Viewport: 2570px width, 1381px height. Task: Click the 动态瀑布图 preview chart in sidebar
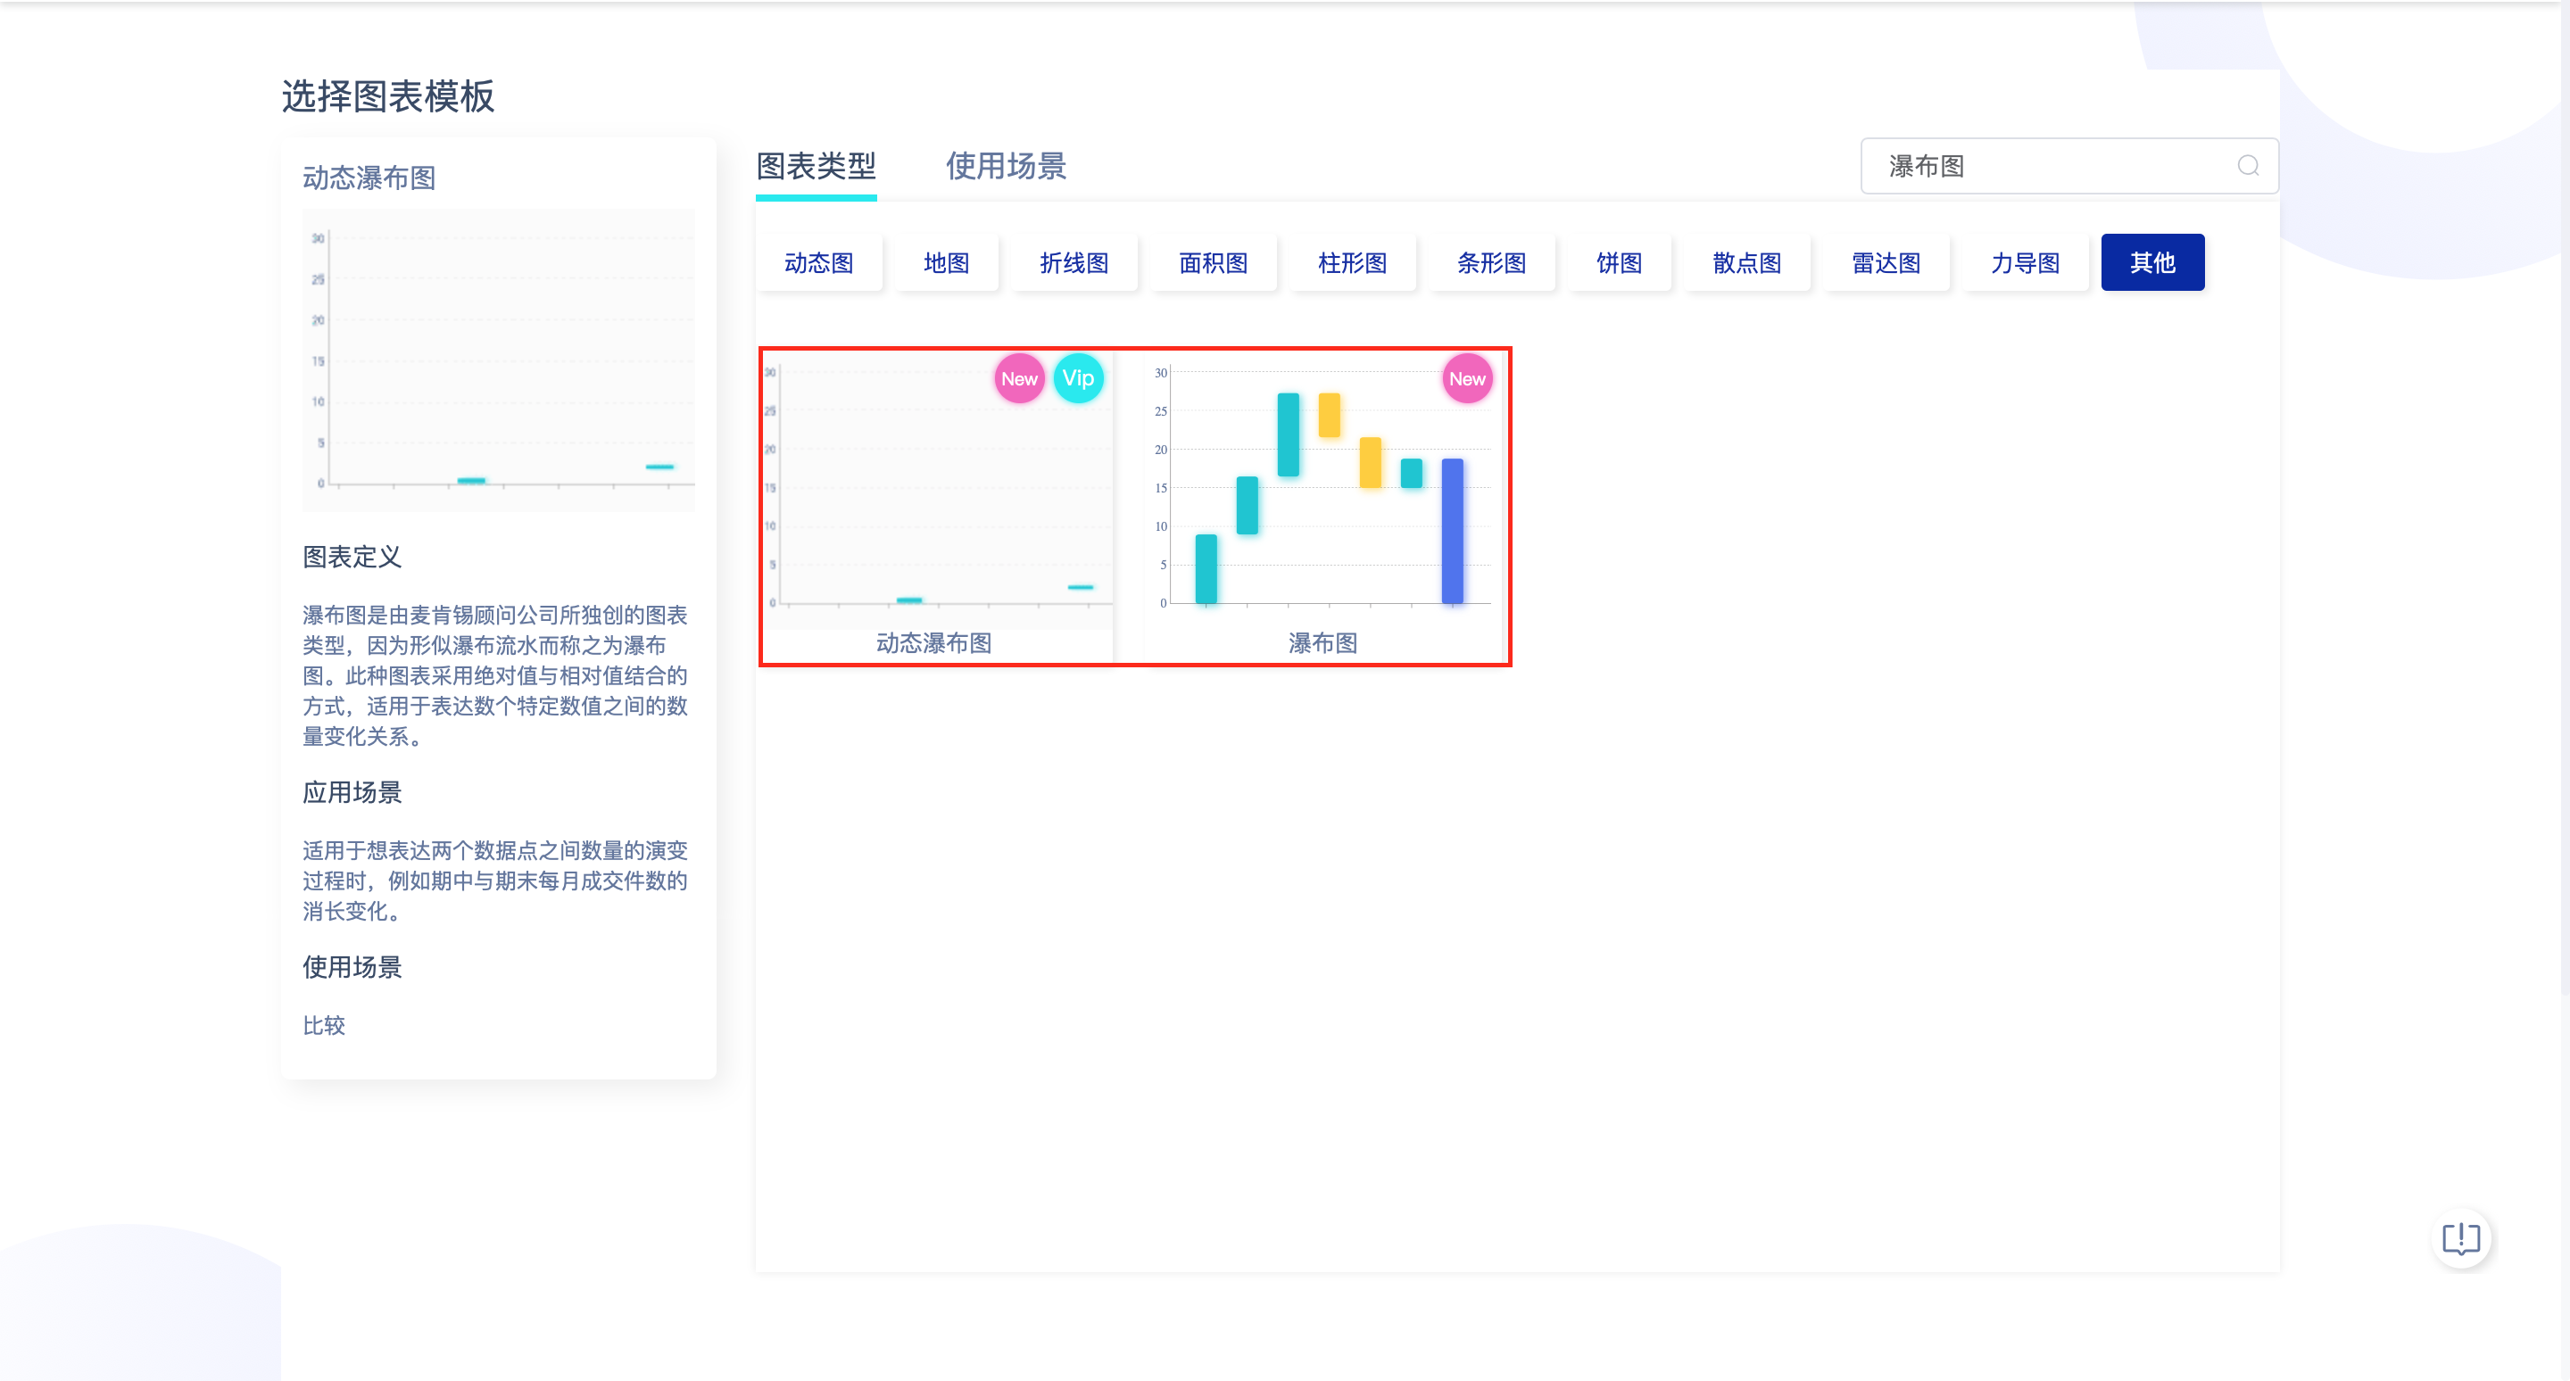499,360
